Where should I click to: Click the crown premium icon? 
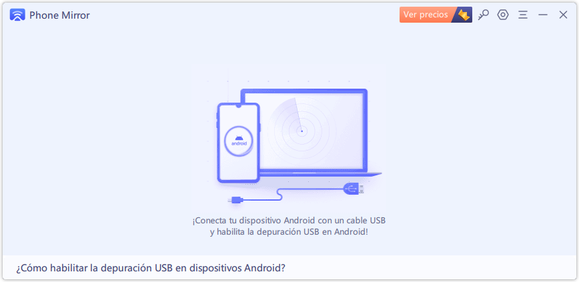(463, 15)
